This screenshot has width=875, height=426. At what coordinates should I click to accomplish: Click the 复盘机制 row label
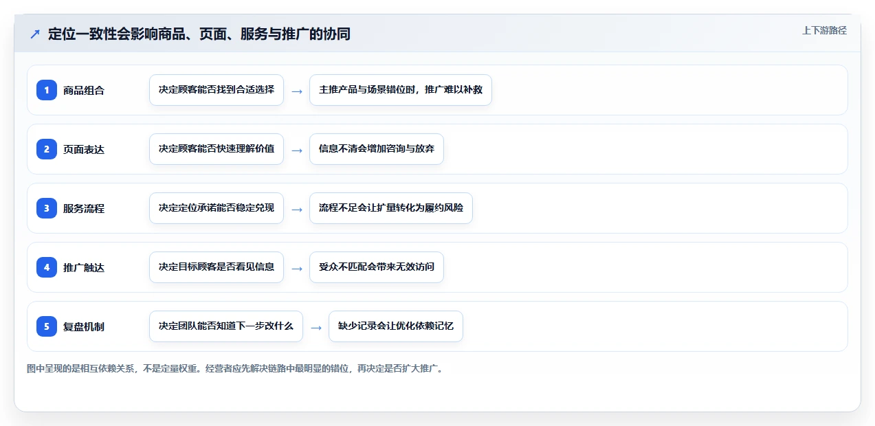tap(84, 326)
